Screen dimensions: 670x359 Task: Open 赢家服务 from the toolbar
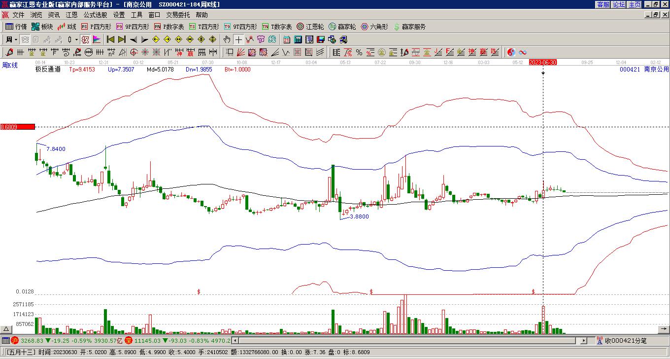409,27
